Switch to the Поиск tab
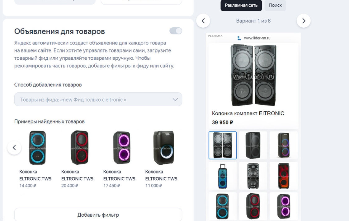The image size is (349, 221). 275,5
